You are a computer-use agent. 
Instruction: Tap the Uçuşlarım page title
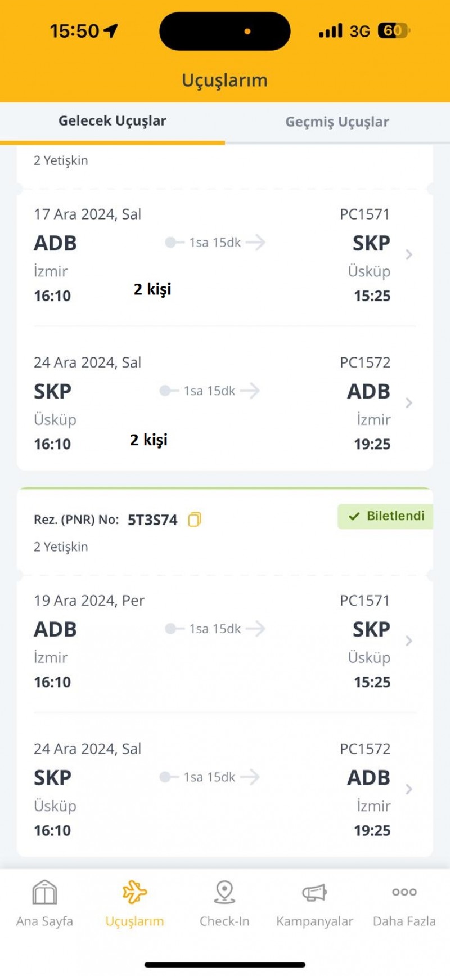click(x=224, y=80)
